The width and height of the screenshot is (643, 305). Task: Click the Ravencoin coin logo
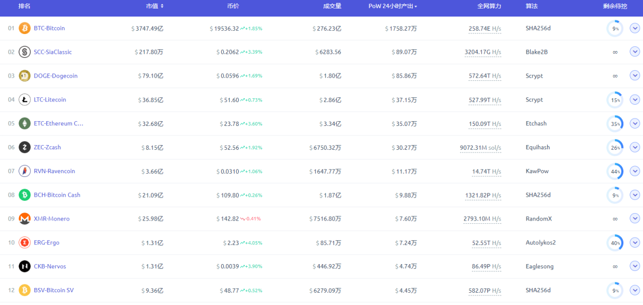pos(24,171)
